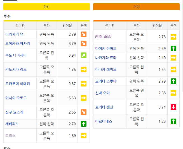Click green up arrow icon for 세베리노
This screenshot has height=149, width=183.
84,124
